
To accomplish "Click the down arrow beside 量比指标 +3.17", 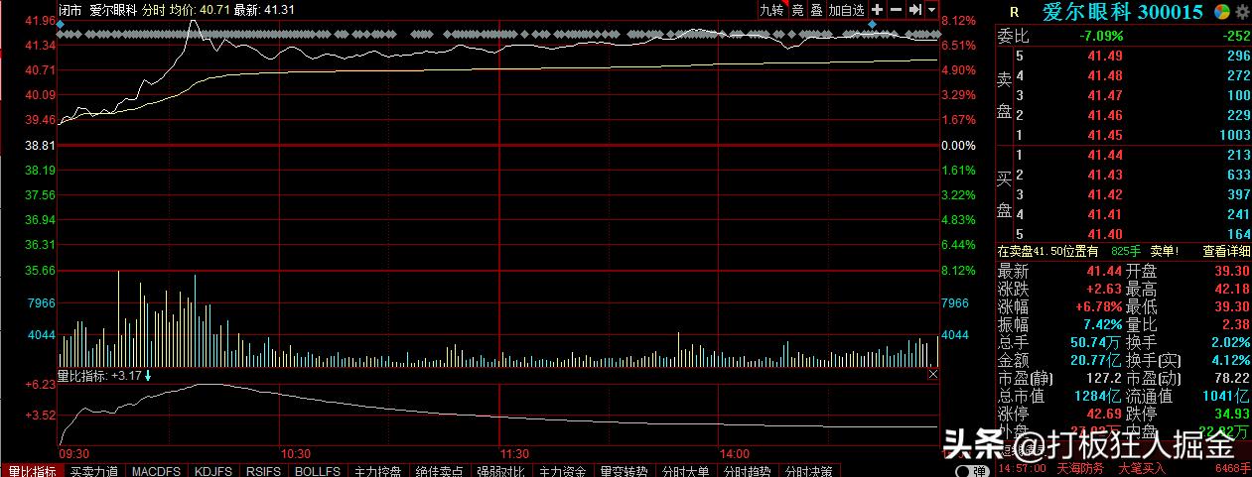I will pos(148,376).
